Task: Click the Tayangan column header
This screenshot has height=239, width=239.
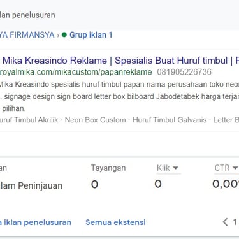Action: coord(108,168)
